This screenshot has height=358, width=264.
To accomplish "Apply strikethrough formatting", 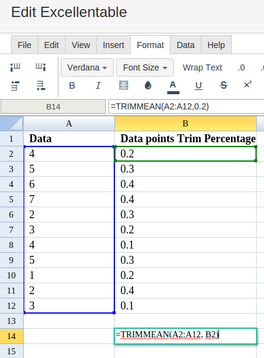I will click(x=223, y=85).
